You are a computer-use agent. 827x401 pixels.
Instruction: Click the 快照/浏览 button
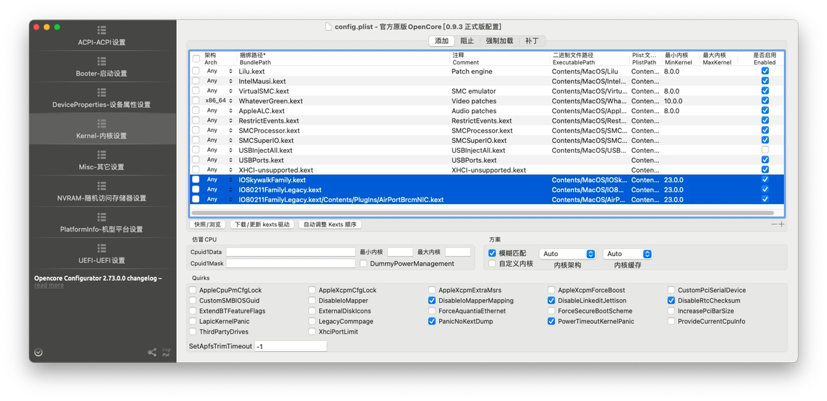coord(207,224)
